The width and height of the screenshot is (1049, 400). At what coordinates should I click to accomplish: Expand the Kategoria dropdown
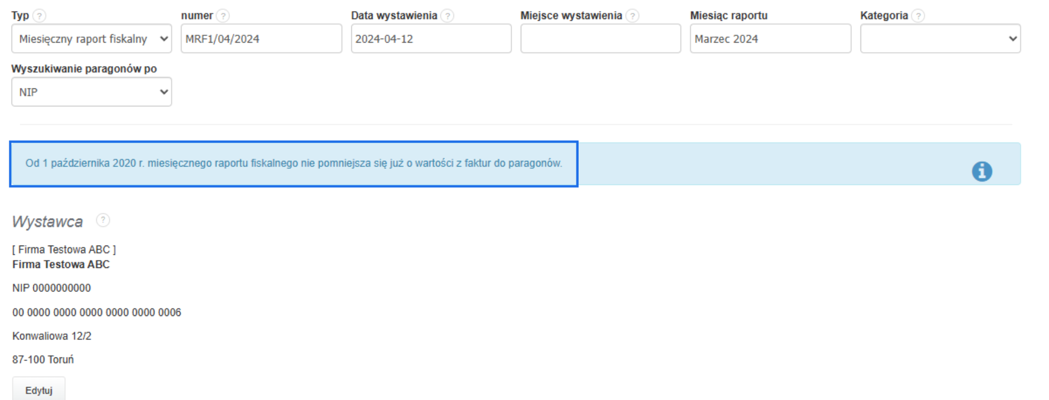point(940,39)
